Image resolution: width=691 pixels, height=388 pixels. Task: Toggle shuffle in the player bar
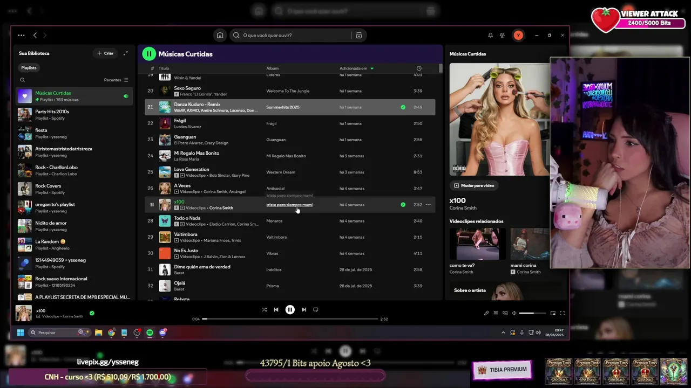(x=264, y=310)
